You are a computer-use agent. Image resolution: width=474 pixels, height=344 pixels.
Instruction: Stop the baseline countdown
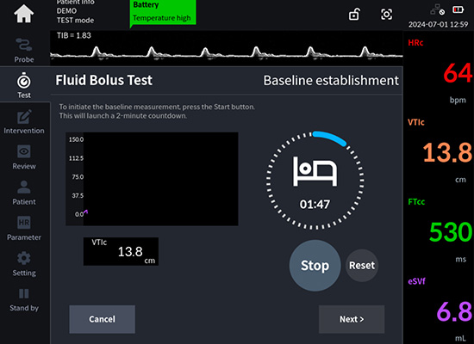[315, 266]
